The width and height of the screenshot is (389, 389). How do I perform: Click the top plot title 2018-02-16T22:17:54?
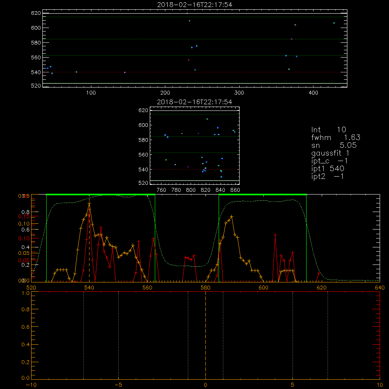[x=194, y=5]
